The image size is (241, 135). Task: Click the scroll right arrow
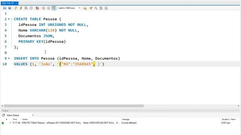coord(238,106)
